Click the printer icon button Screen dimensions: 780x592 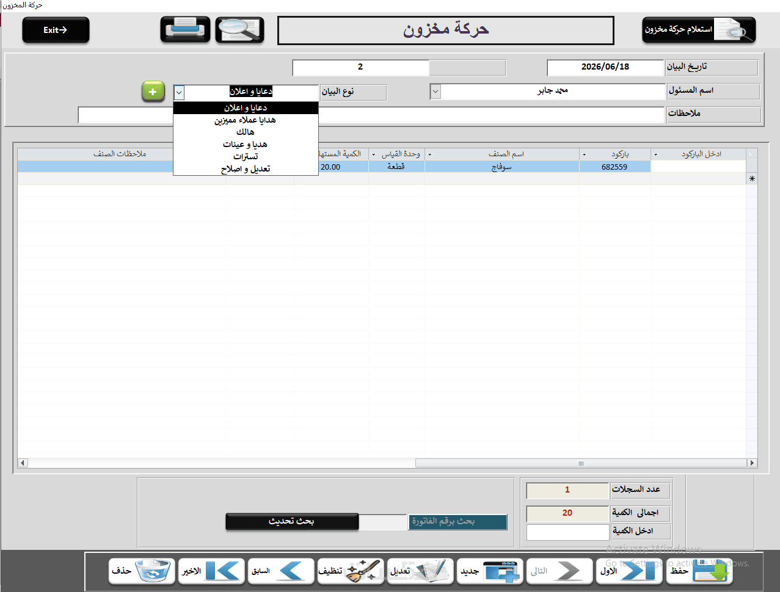coord(186,30)
